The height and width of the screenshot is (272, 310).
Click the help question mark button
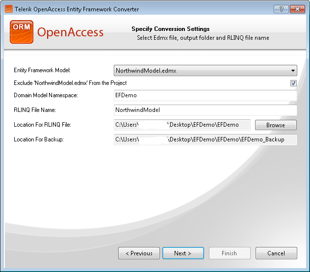(x=281, y=9)
